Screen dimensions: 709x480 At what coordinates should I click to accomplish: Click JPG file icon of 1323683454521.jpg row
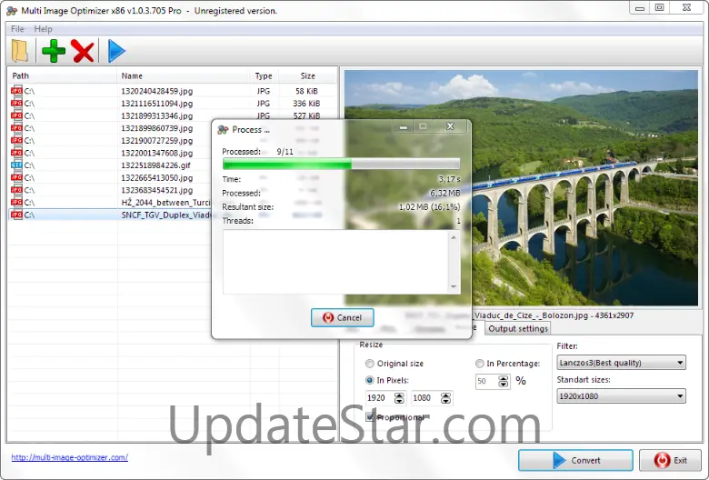[16, 190]
